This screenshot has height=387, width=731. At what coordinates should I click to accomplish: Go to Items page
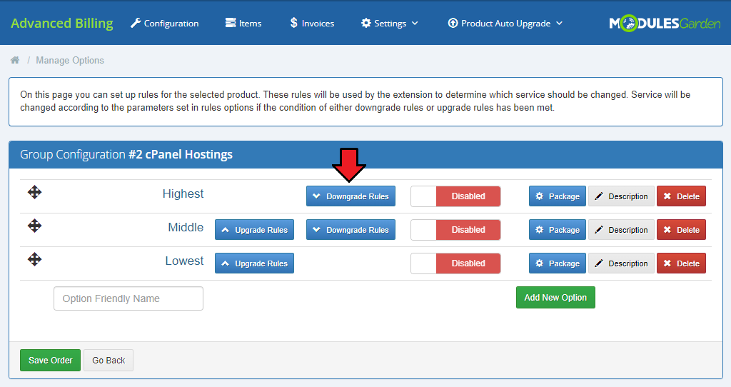click(243, 24)
